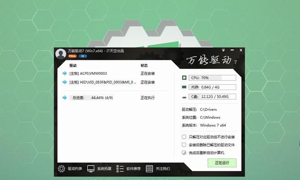The image size is (300, 180).
Task: Click the 系统版本 Windows 7 x64 value
Action: 213,125
